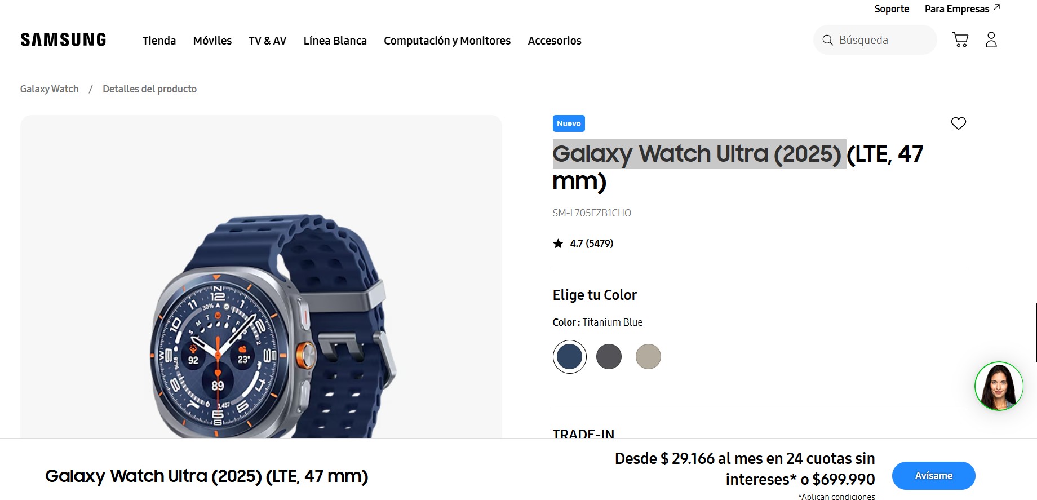1037x500 pixels.
Task: Open the Línea Blanca menu
Action: point(335,41)
